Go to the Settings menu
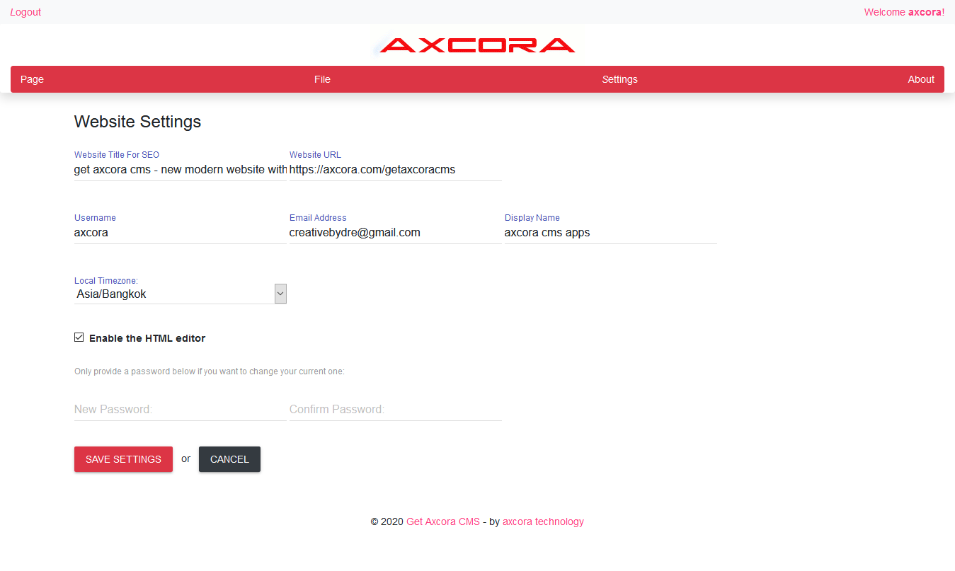Viewport: 955px width, 571px height. [x=619, y=79]
